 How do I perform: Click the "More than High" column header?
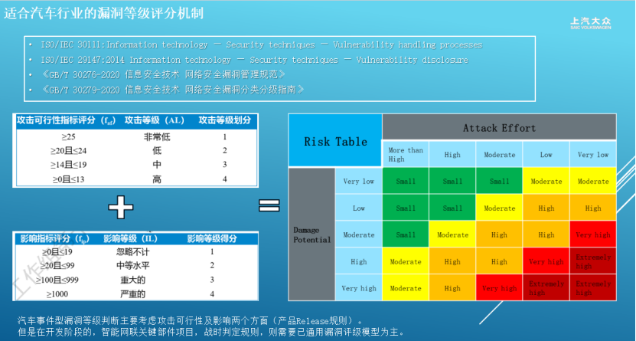click(406, 154)
